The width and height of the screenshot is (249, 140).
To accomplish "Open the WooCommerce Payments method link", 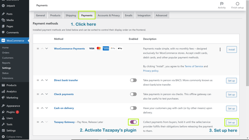I will (69, 49).
